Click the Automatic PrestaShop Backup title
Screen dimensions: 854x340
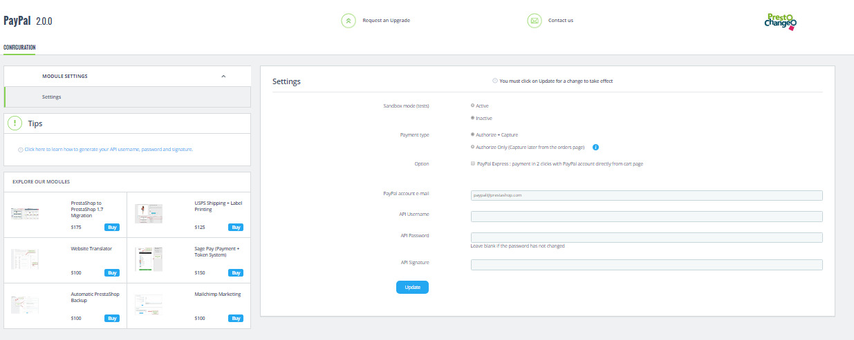94,297
